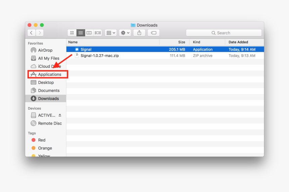Click the Downloads arrow icon in sidebar
This screenshot has width=289, height=192.
point(33,98)
